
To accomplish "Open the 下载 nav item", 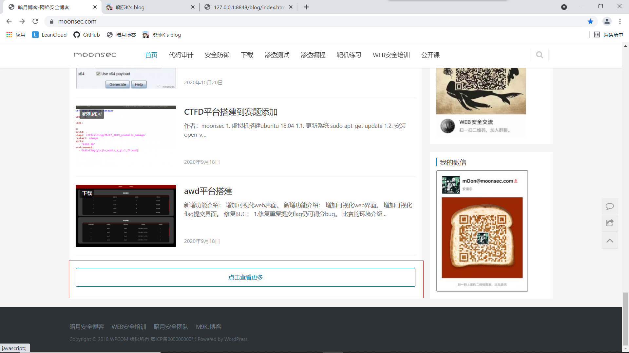I will point(247,55).
